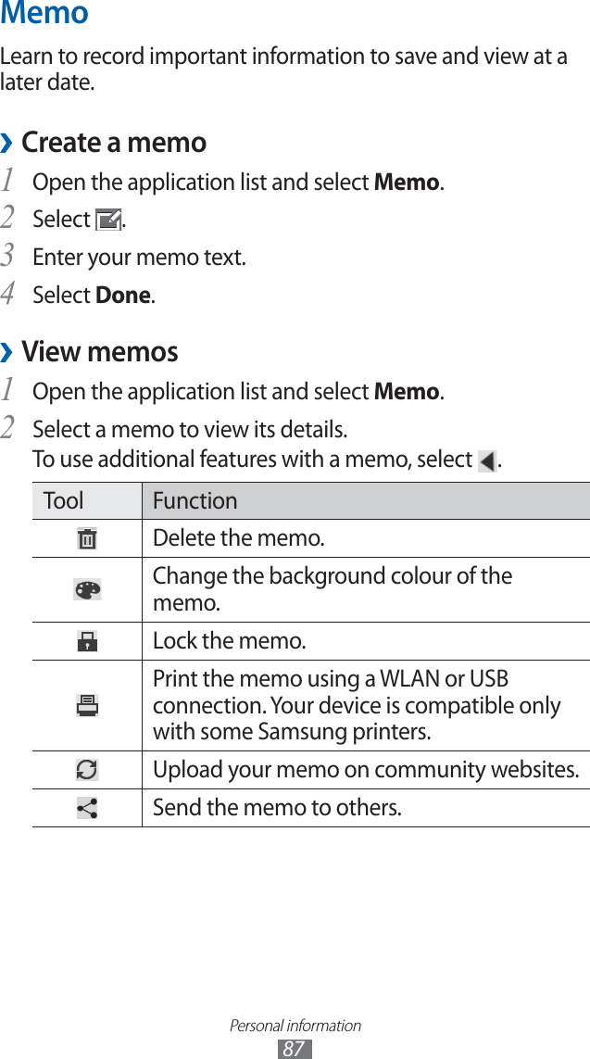This screenshot has height=1059, width=590.
Task: Select the View memos heading
Action: [x=100, y=352]
